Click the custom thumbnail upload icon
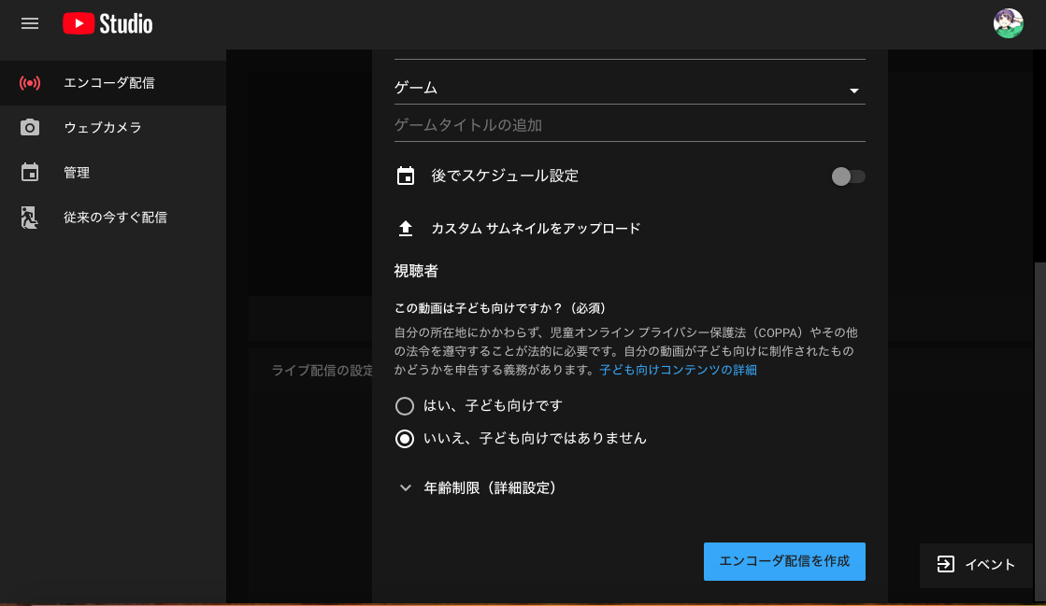This screenshot has height=606, width=1046. tap(405, 227)
